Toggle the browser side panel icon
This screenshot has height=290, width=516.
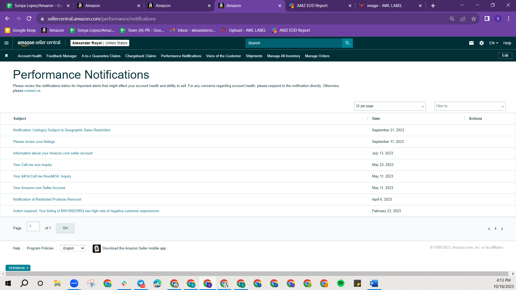point(487,19)
